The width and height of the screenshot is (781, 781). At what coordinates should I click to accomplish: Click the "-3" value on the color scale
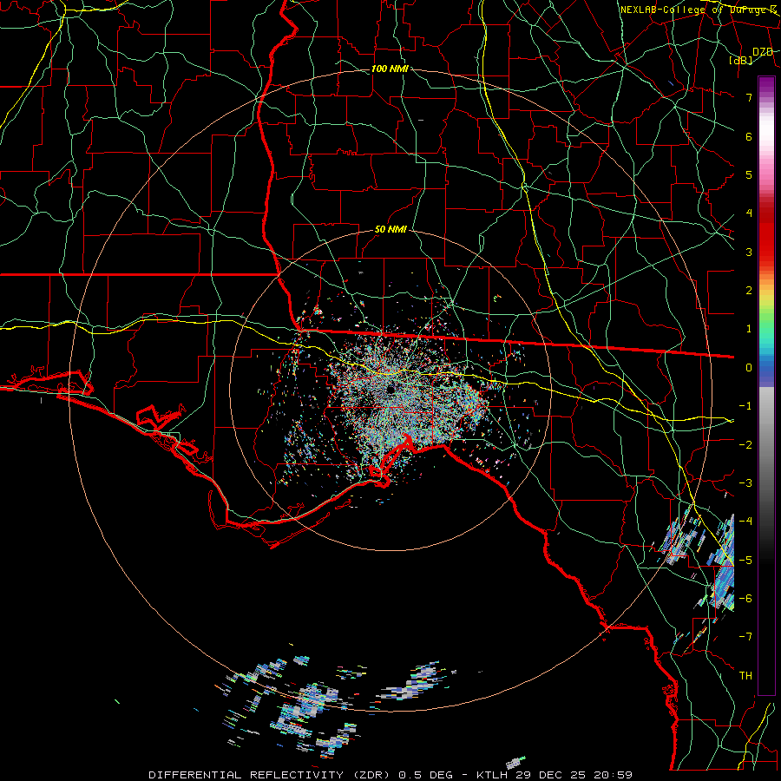click(745, 483)
